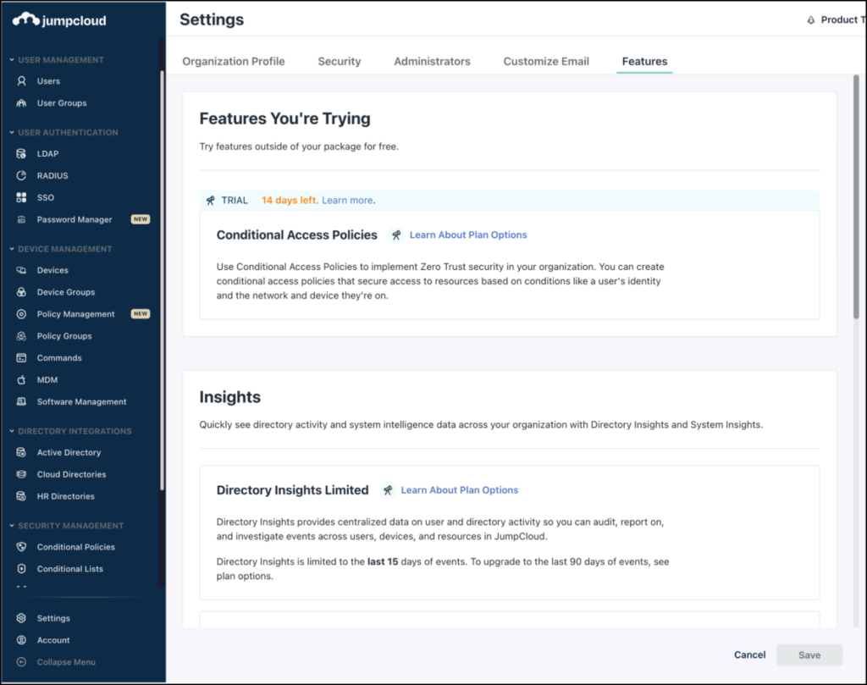Select the RADIUS icon
Screen dimensions: 867x685
tap(22, 176)
